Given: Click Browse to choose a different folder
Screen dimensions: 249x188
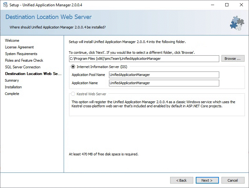Looking at the screenshot, I should (x=233, y=59).
